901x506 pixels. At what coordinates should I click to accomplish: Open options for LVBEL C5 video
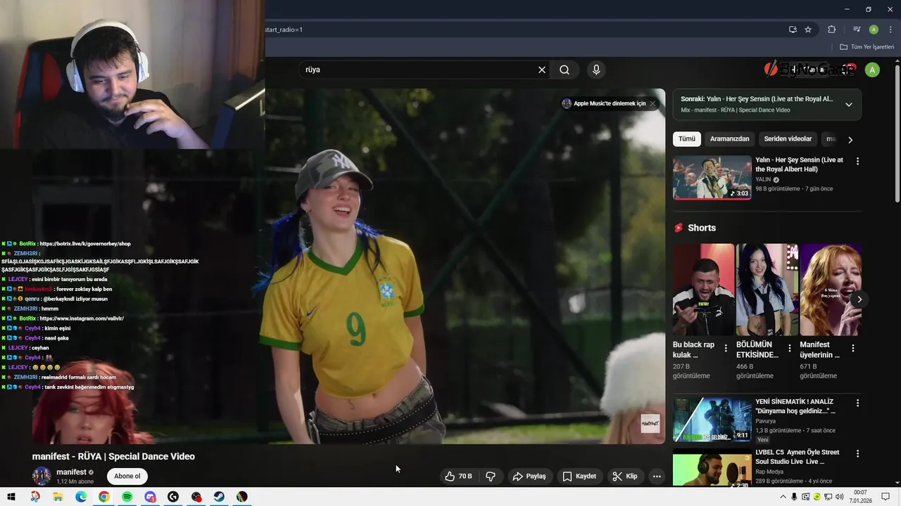857,453
